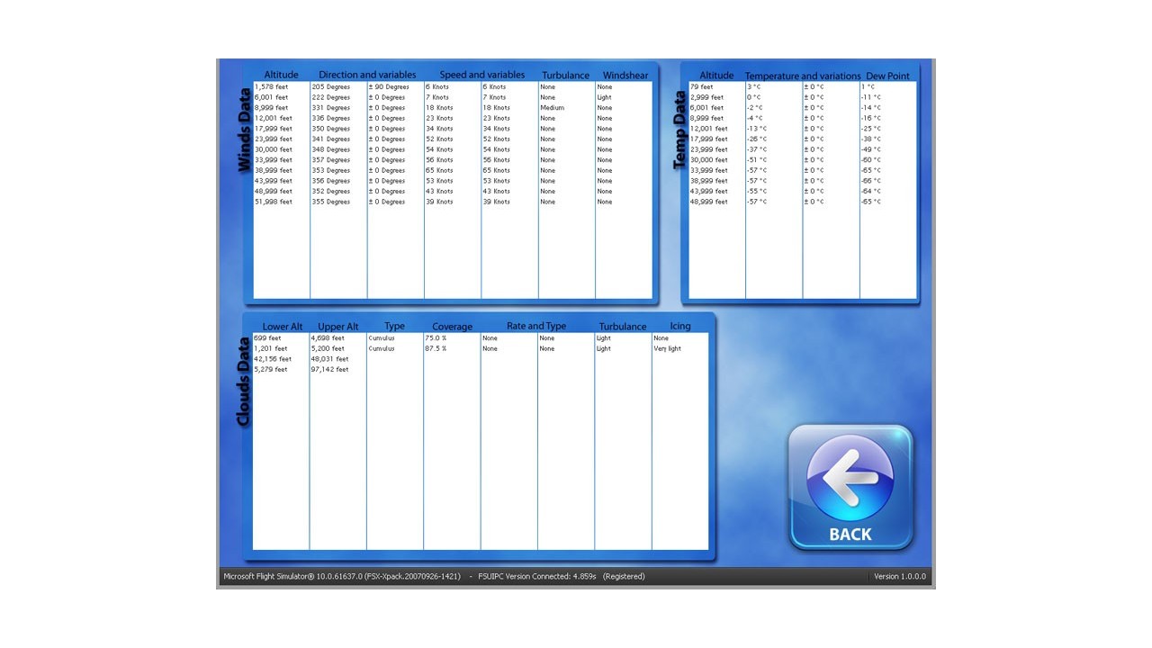
Task: Click the Lower Alt column header
Action: 283,327
